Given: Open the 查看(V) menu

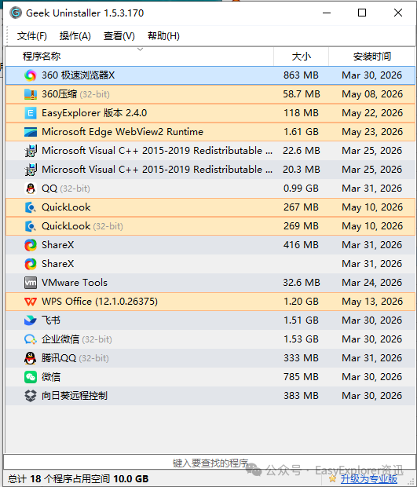Looking at the screenshot, I should (119, 36).
